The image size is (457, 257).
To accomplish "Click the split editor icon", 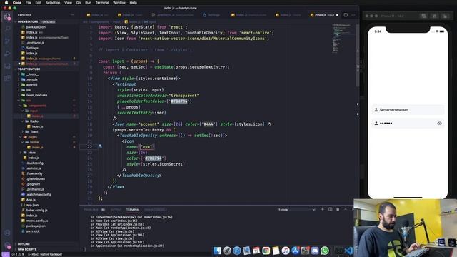I will (346, 15).
